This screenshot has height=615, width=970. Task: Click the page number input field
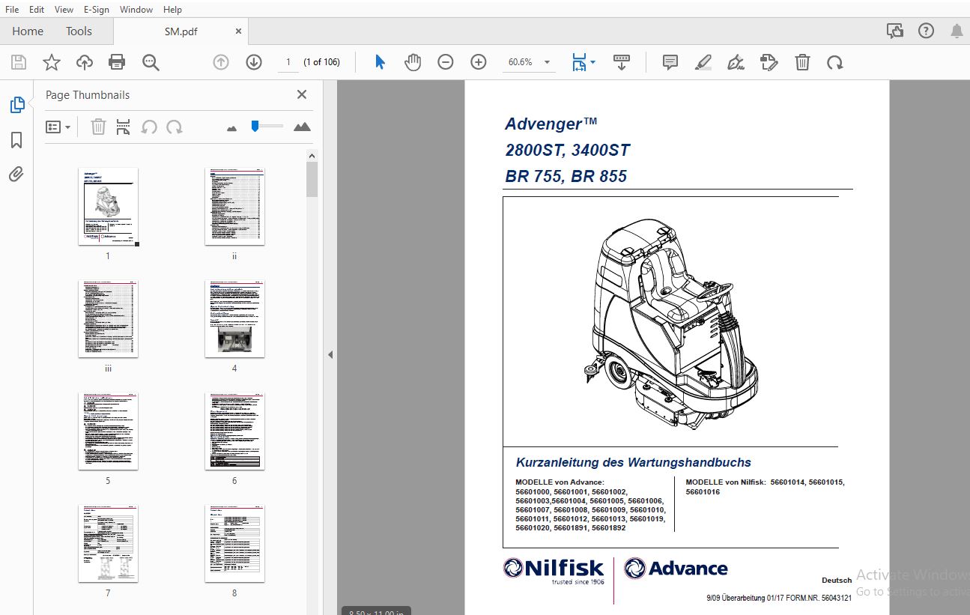[288, 62]
